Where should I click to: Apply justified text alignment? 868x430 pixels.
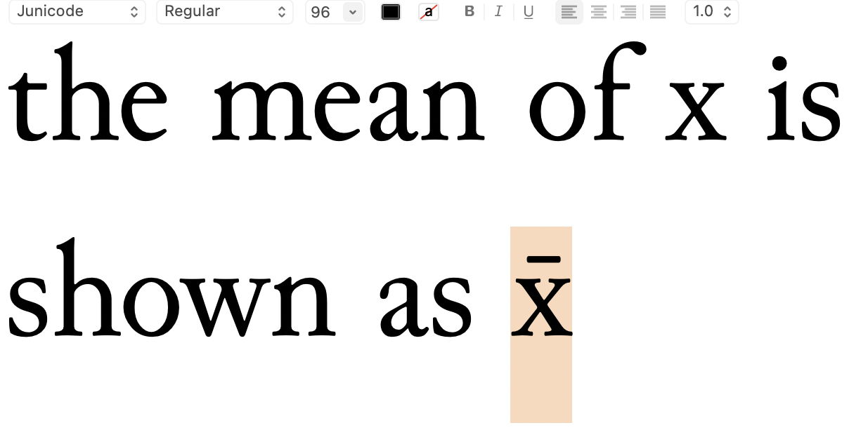[x=658, y=11]
